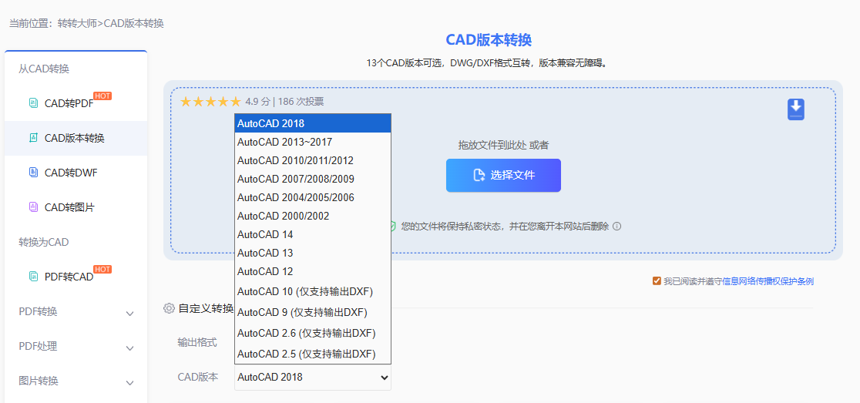Open CAD转DWF in the sidebar
Image resolution: width=860 pixels, height=403 pixels.
coord(71,173)
